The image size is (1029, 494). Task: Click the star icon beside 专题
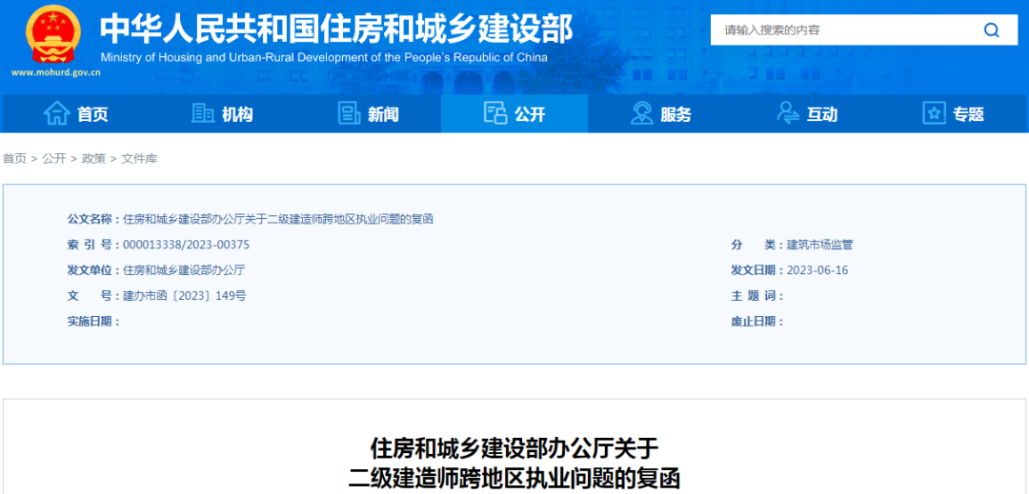pos(934,113)
